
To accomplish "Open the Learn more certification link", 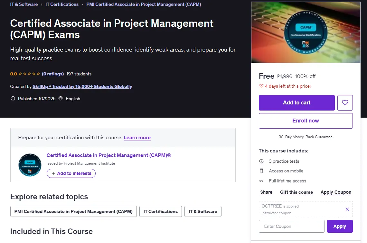I will (x=137, y=138).
